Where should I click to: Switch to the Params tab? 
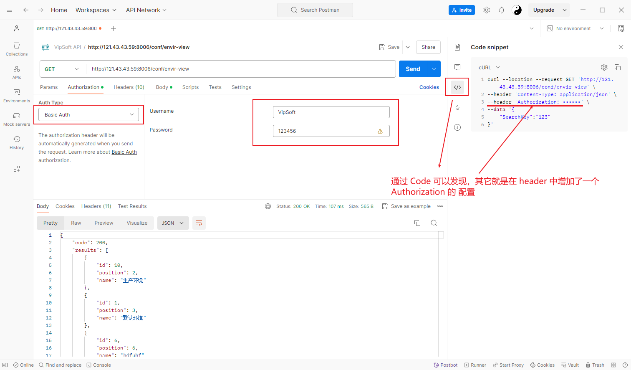pyautogui.click(x=49, y=87)
